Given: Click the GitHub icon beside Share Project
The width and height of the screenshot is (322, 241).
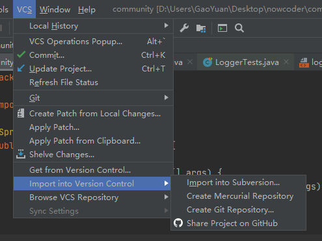Looking at the screenshot, I should (178, 223).
